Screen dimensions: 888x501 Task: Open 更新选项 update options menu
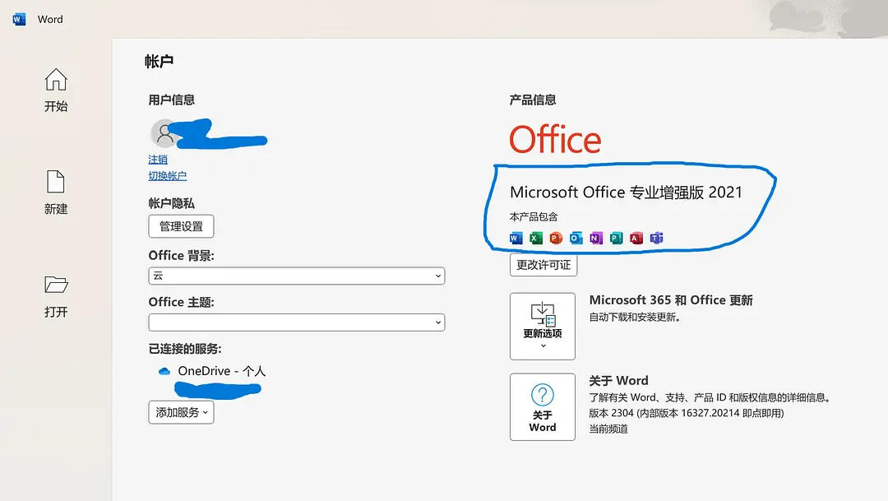(543, 327)
